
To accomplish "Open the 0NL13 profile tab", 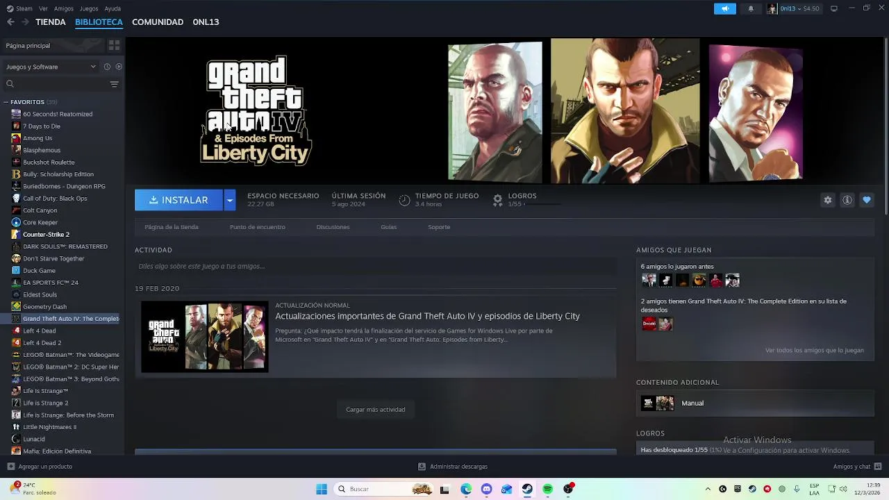I will point(206,22).
